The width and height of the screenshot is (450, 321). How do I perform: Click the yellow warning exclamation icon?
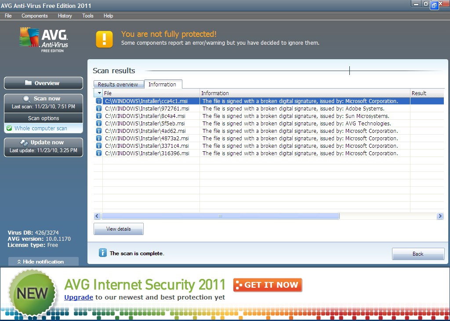(x=104, y=39)
